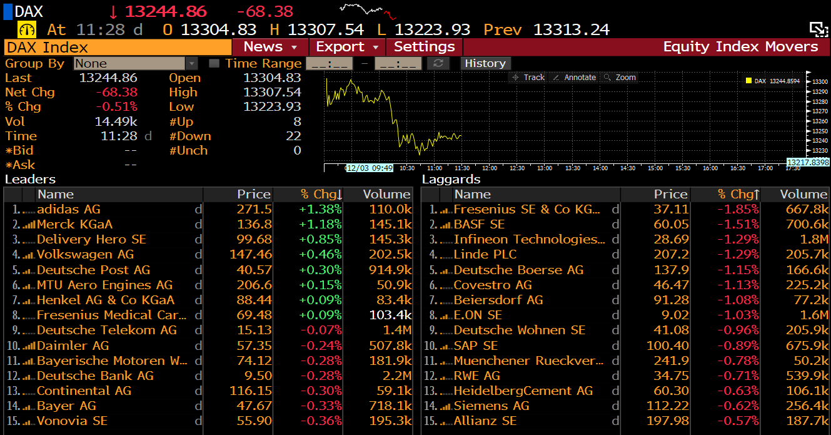This screenshot has height=435, width=831.
Task: Click the mini sparkline chart in the header
Action: coord(368,11)
